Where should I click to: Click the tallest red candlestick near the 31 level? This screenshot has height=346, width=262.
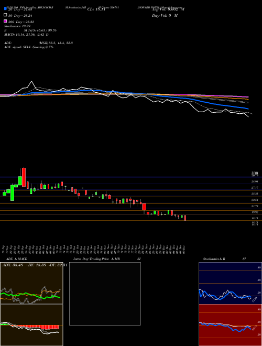coord(24,177)
